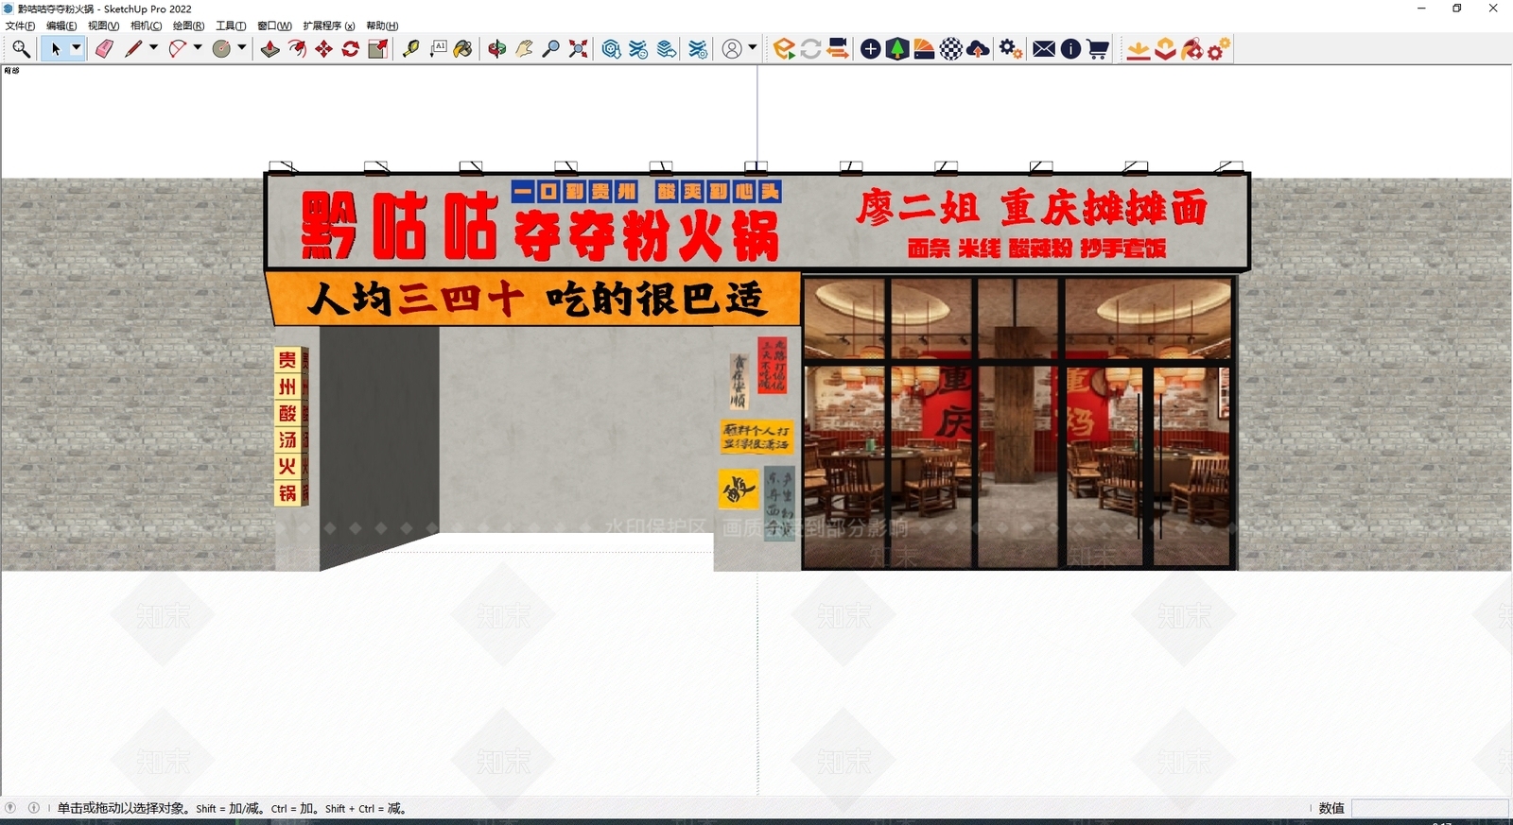Click the Enscape store cart icon
The height and width of the screenshot is (825, 1513).
[1098, 49]
